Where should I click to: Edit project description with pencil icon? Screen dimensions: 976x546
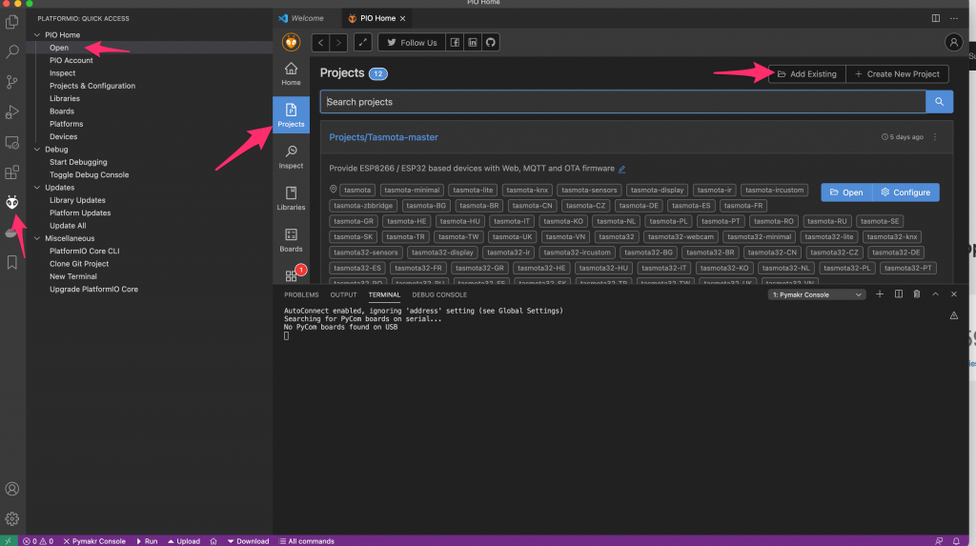coord(621,169)
